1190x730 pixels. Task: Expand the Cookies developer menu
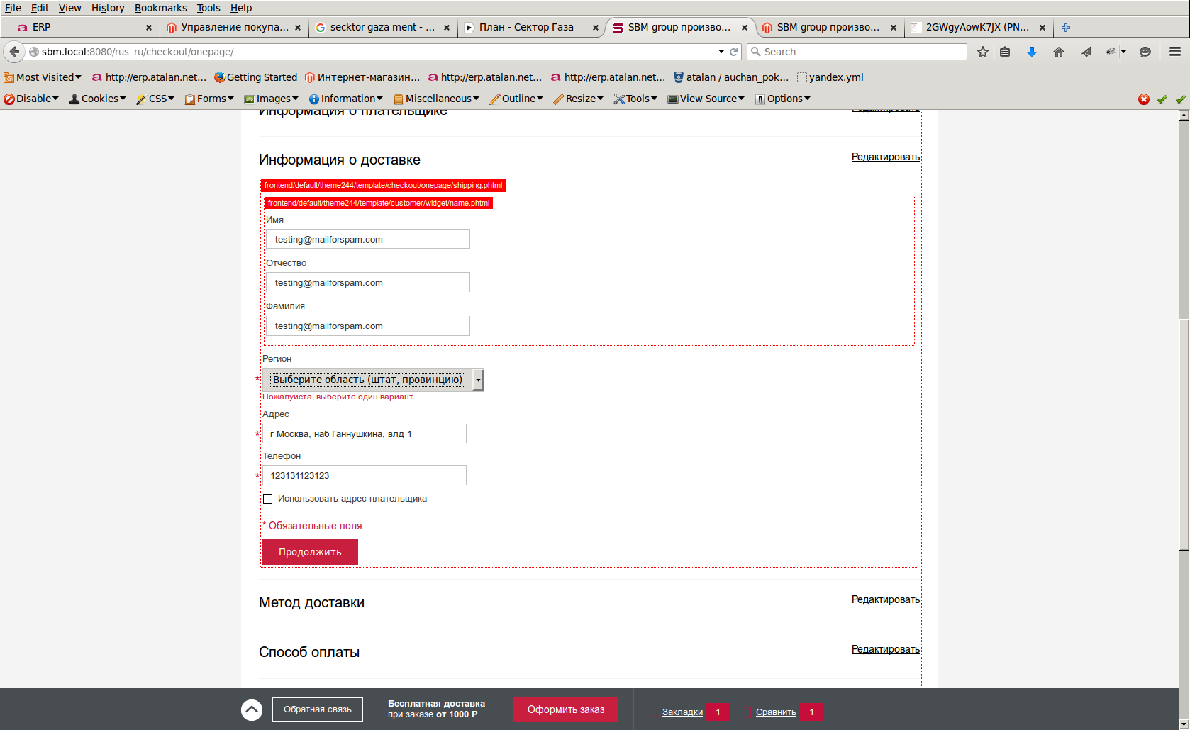click(98, 99)
